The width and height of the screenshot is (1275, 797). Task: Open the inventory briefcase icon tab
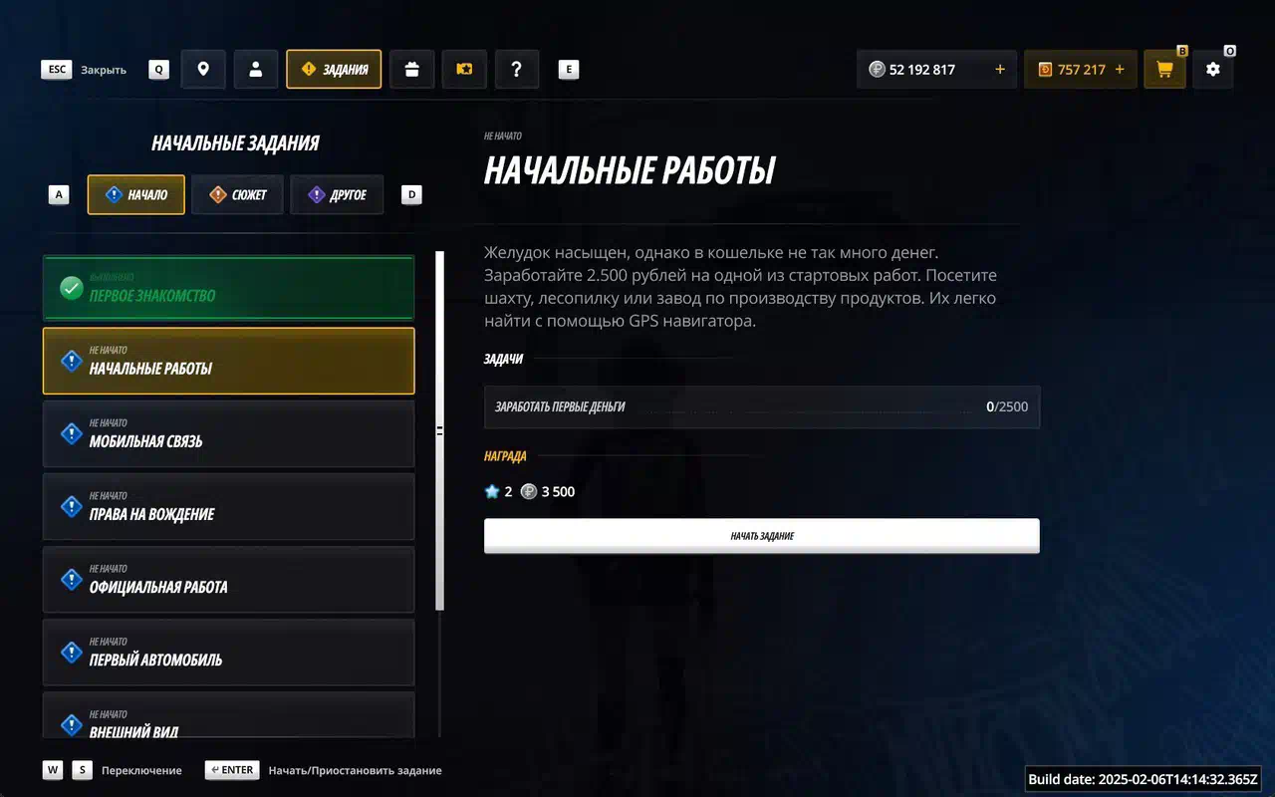pos(411,70)
